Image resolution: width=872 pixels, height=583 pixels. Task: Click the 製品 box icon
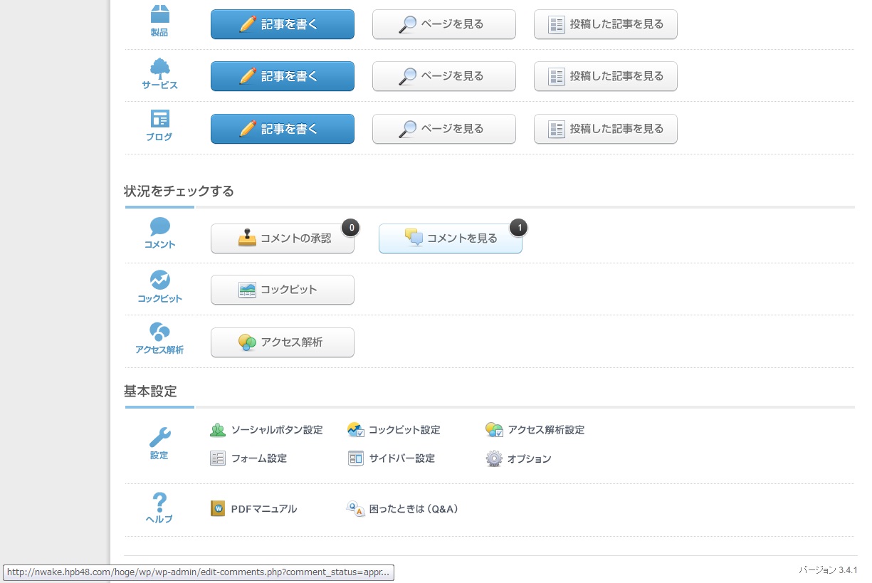click(x=159, y=14)
